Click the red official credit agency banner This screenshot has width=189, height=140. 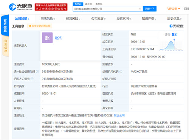pos(51,7)
